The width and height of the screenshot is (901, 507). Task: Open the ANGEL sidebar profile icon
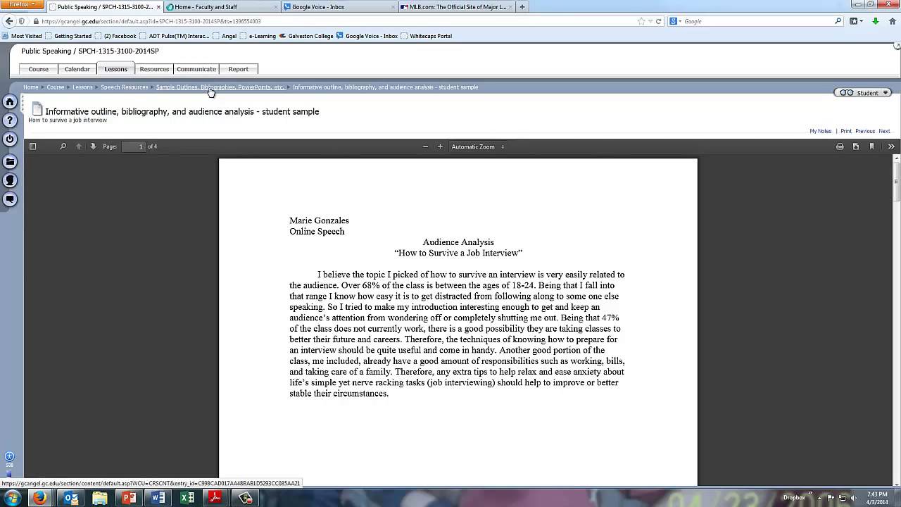10,180
